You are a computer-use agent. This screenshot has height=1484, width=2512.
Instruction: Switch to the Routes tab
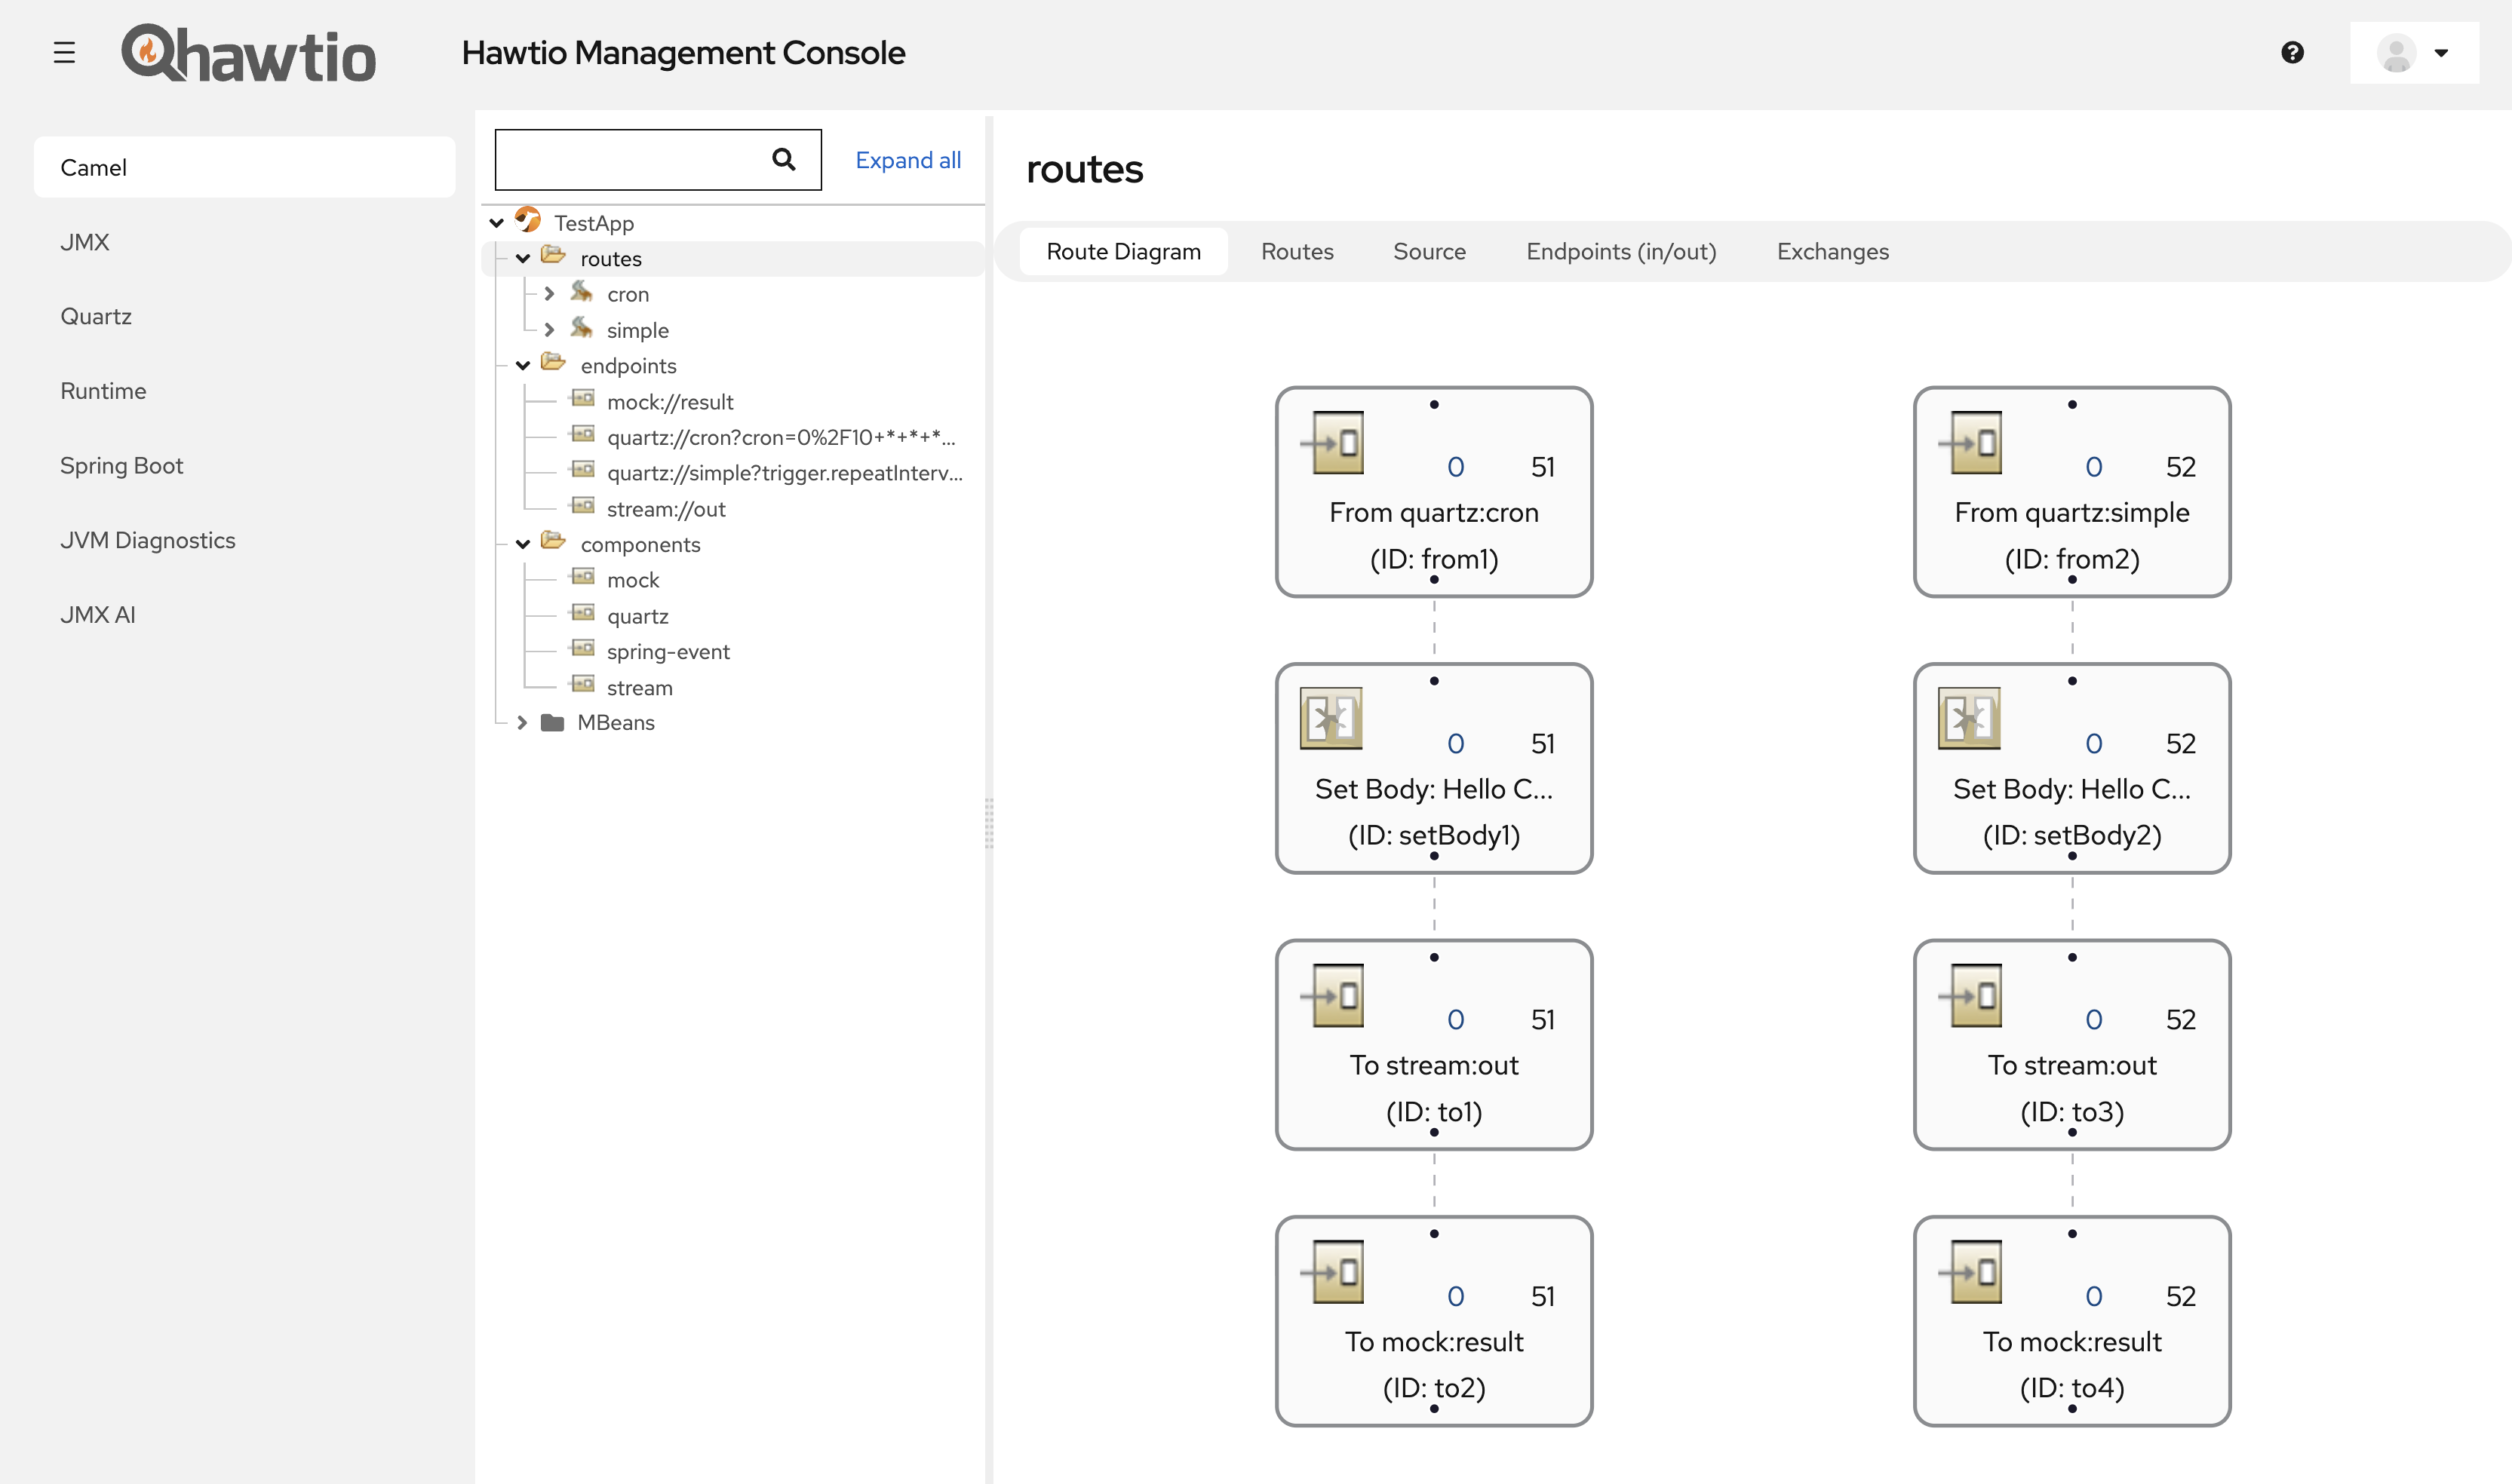click(1297, 252)
